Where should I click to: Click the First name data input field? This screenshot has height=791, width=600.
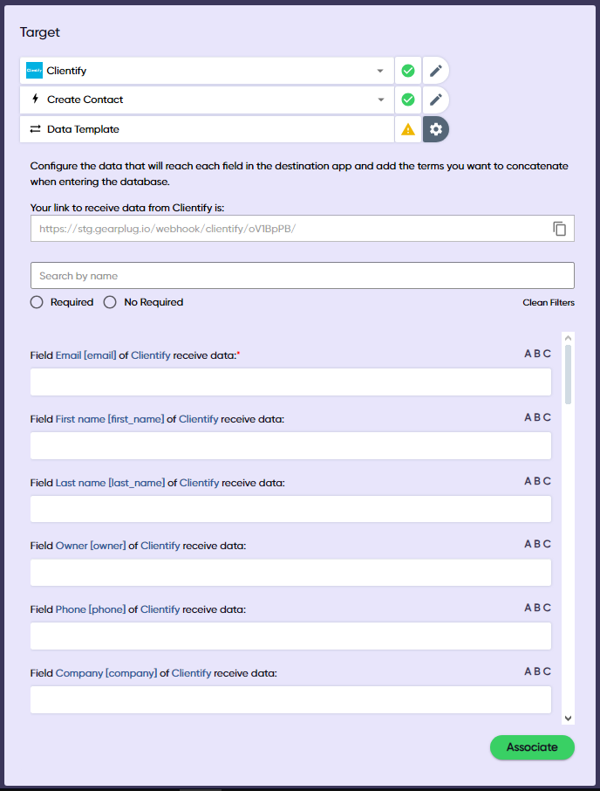(x=290, y=446)
